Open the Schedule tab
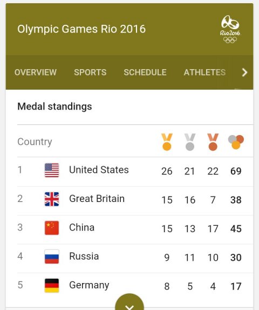Screen dimensions: 259x310 pyautogui.click(x=145, y=72)
